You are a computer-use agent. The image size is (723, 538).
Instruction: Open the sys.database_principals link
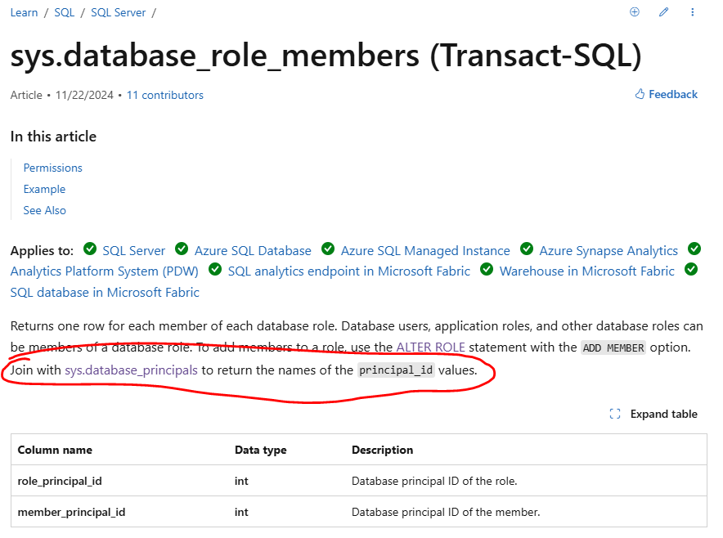[x=131, y=370]
